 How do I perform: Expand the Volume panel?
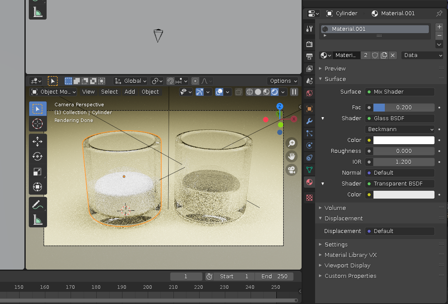pos(335,208)
